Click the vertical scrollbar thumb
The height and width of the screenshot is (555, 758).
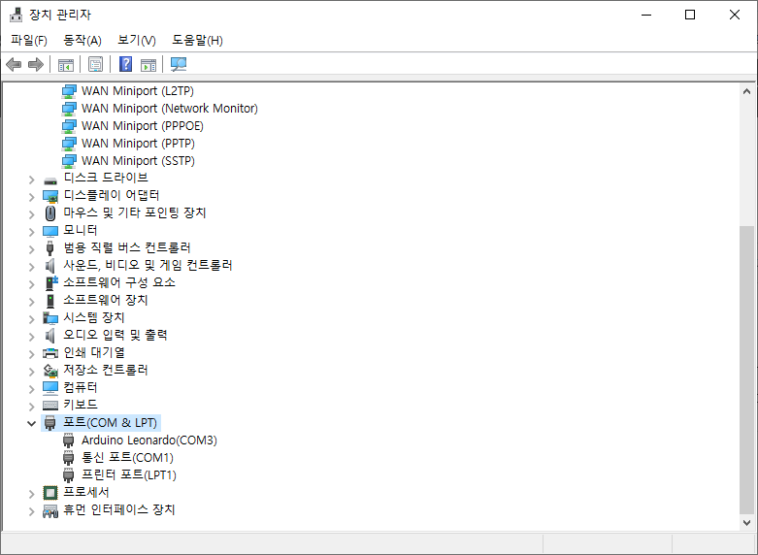(746, 370)
